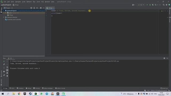This screenshot has width=171, height=96.
Task: Open Run panel settings gear
Action: coord(164,58)
